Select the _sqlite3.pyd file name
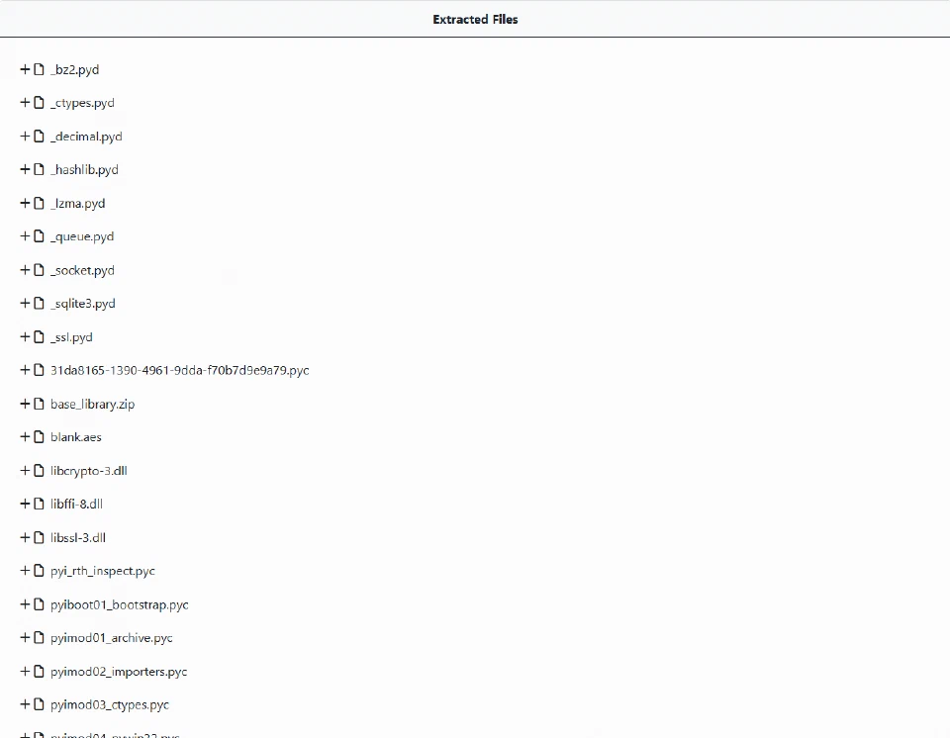This screenshot has width=950, height=738. (83, 304)
